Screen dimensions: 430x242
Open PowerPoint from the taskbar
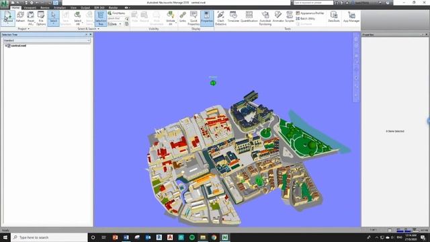click(115, 237)
